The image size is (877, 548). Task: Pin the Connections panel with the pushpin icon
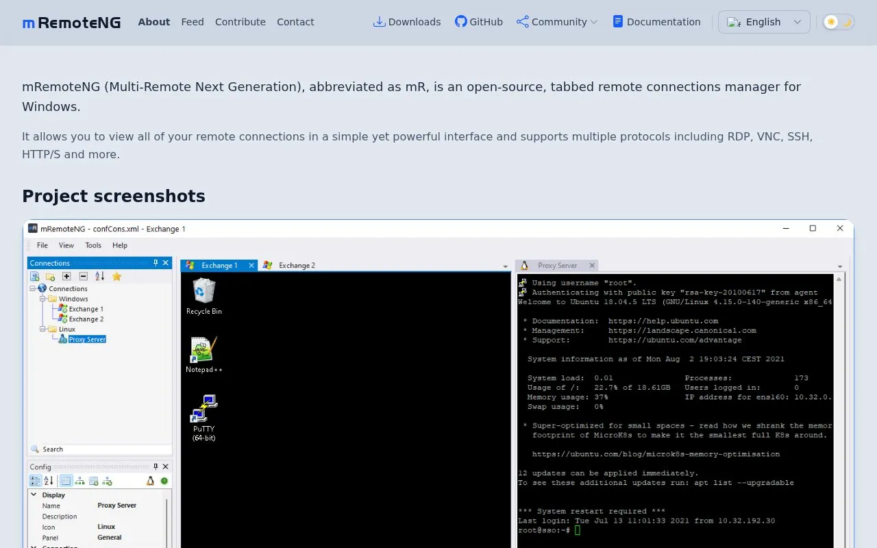point(156,263)
